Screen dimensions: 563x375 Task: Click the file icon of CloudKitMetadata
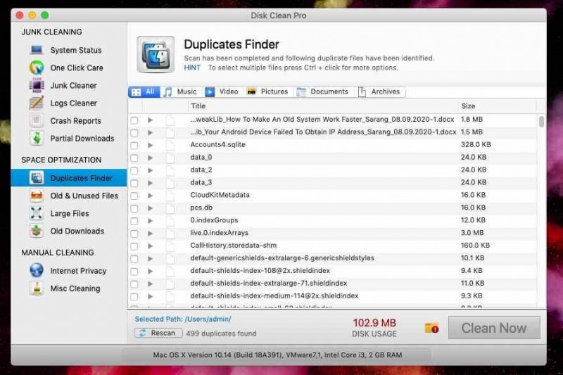pos(170,196)
